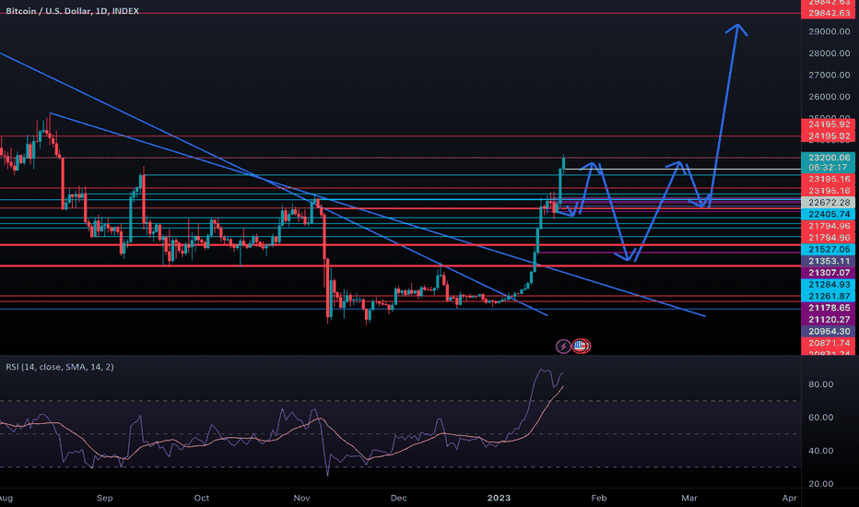The height and width of the screenshot is (507, 859).
Task: Click the RSI axis value 80.00
Action: 820,384
